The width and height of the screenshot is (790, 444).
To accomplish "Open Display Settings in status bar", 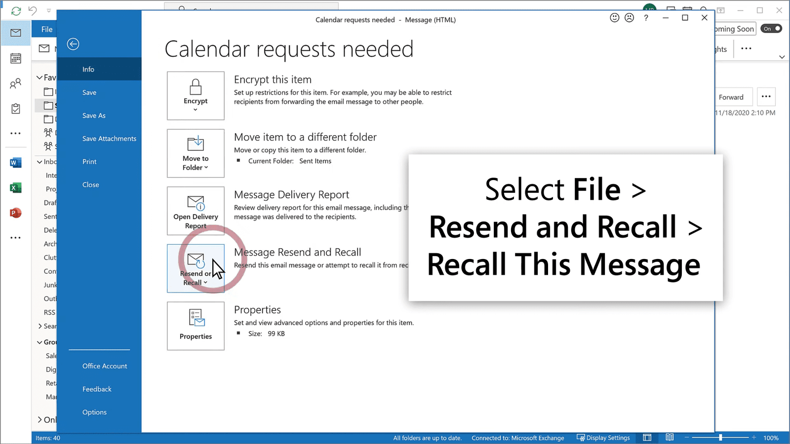I will 603,438.
